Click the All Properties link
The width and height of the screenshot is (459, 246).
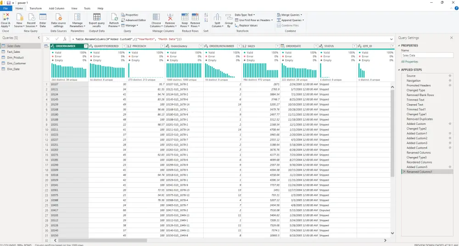click(x=410, y=62)
